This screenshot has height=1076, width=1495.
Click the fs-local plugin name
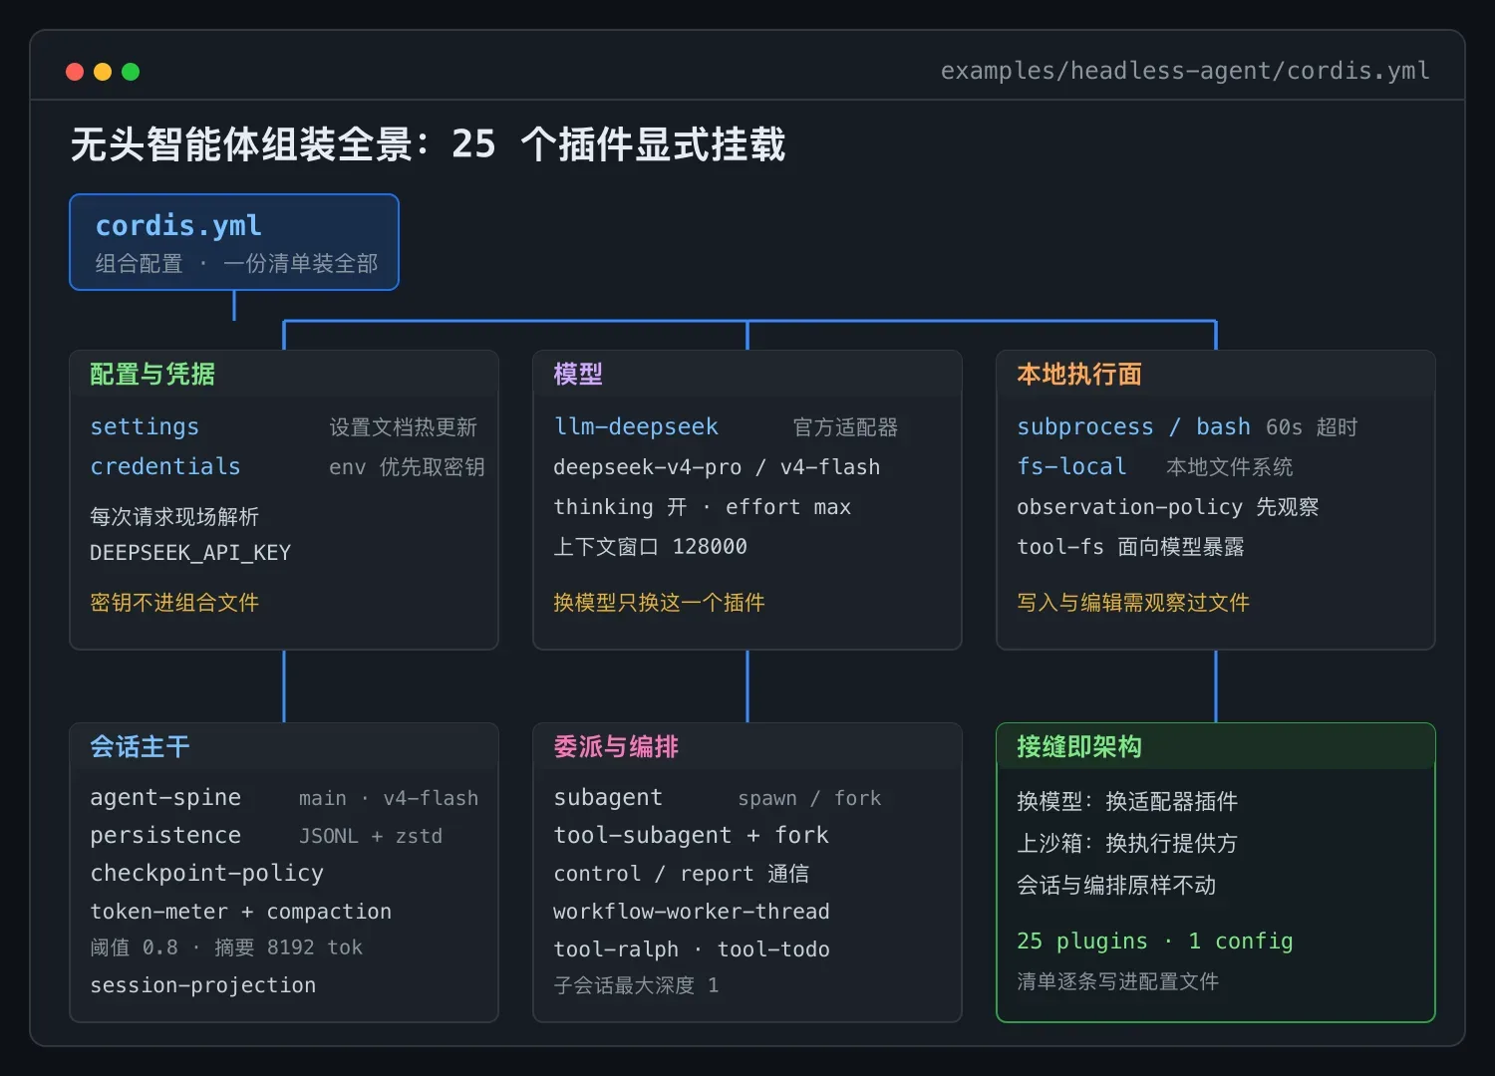tap(1071, 466)
